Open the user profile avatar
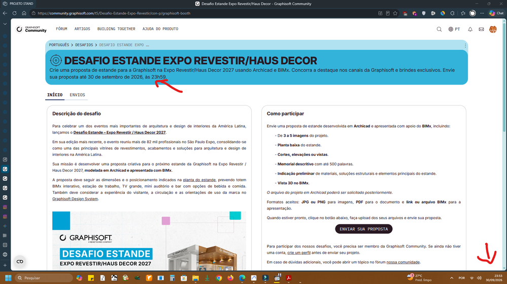 click(493, 29)
